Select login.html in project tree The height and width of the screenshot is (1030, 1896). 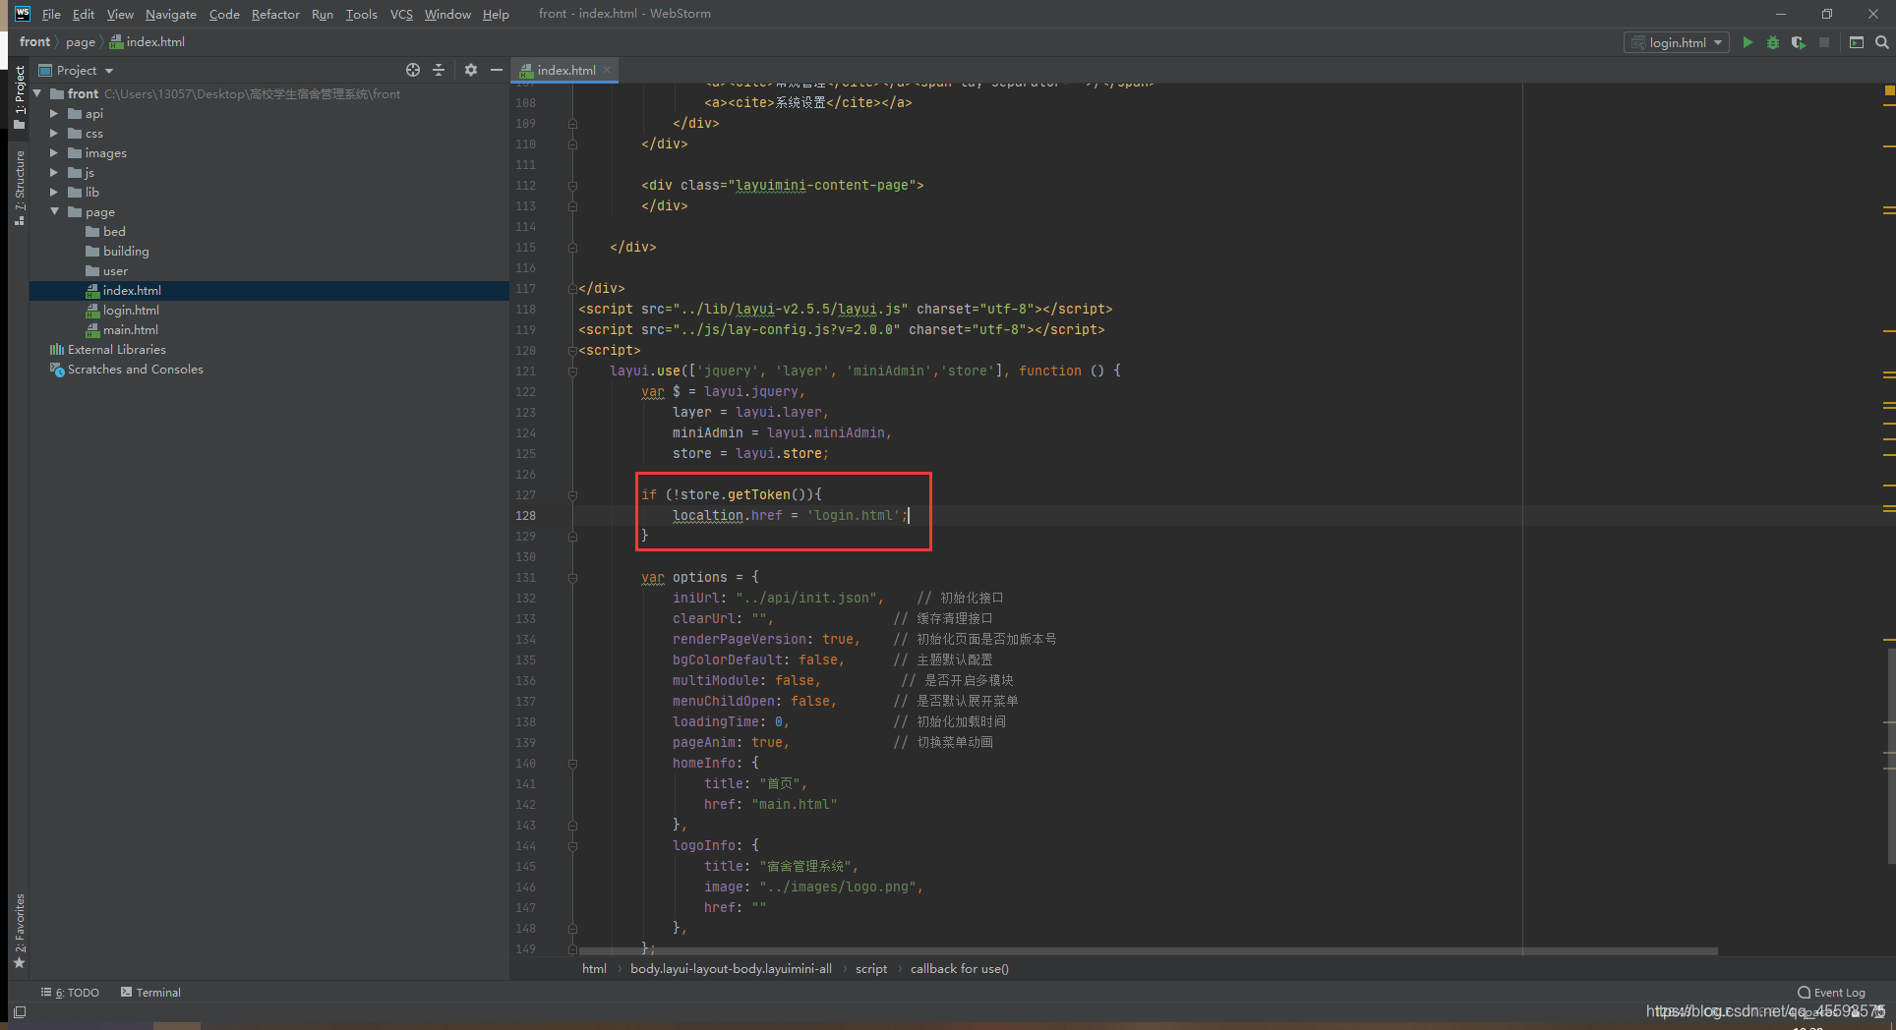point(131,311)
